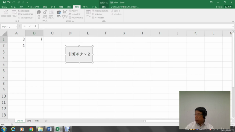Add a new sheet with plus icon
The image size is (235, 132).
46,121
